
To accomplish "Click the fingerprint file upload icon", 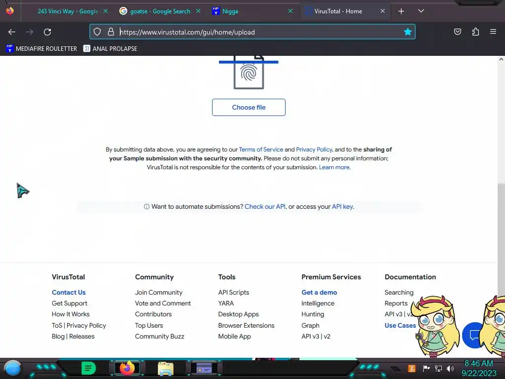I will [x=249, y=72].
